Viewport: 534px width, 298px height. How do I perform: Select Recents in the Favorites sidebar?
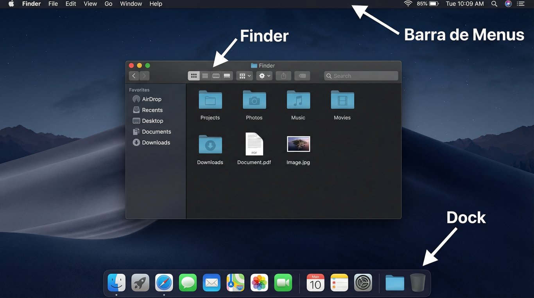pyautogui.click(x=152, y=110)
